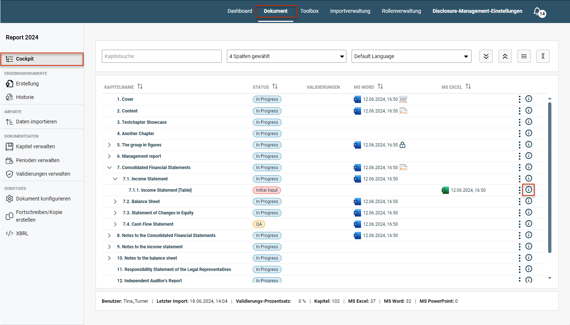
Task: Click the list view icon button
Action: [x=524, y=56]
